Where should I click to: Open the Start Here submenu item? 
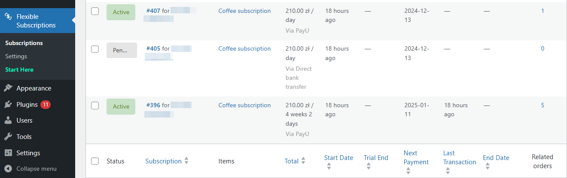19,69
